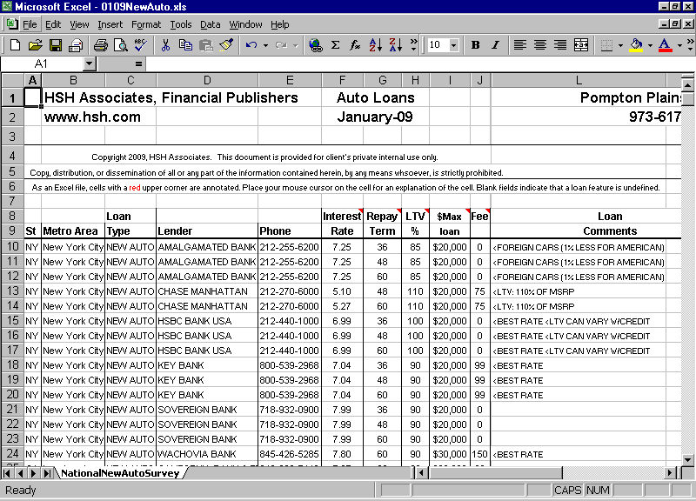Open the Fill Color dropdown arrow
The width and height of the screenshot is (696, 501).
(x=650, y=45)
